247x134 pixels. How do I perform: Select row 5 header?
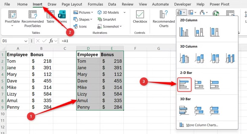coord(2,81)
